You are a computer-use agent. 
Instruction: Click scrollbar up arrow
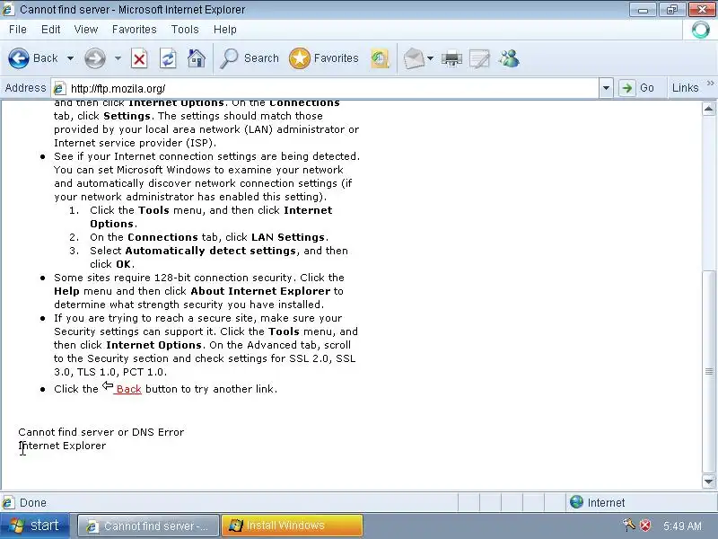pos(708,109)
